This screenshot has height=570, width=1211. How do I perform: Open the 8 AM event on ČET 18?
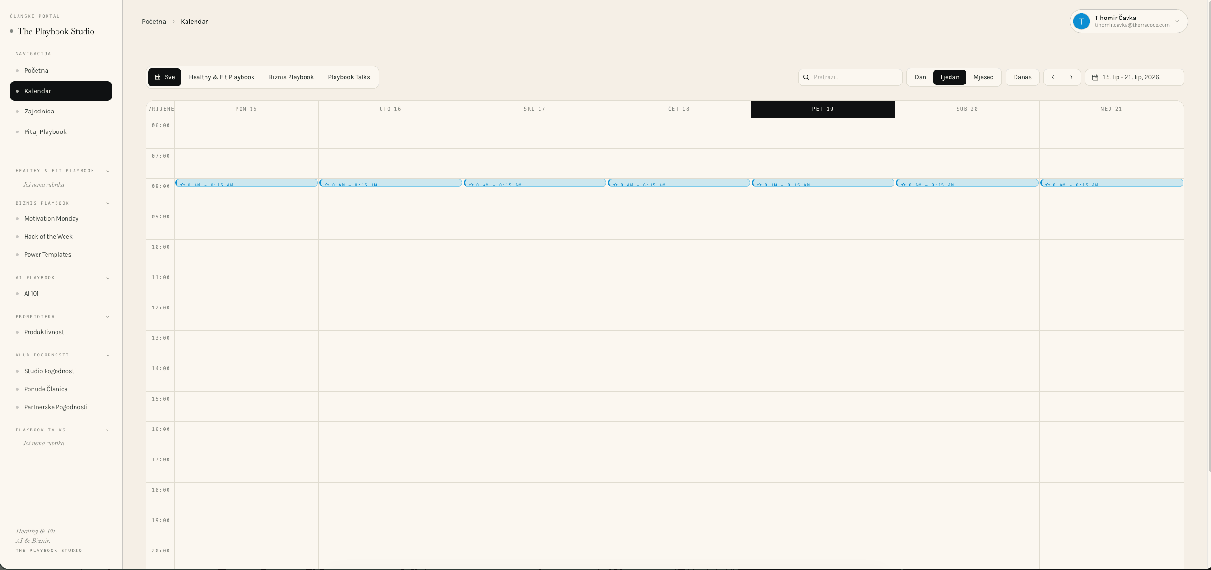click(679, 183)
